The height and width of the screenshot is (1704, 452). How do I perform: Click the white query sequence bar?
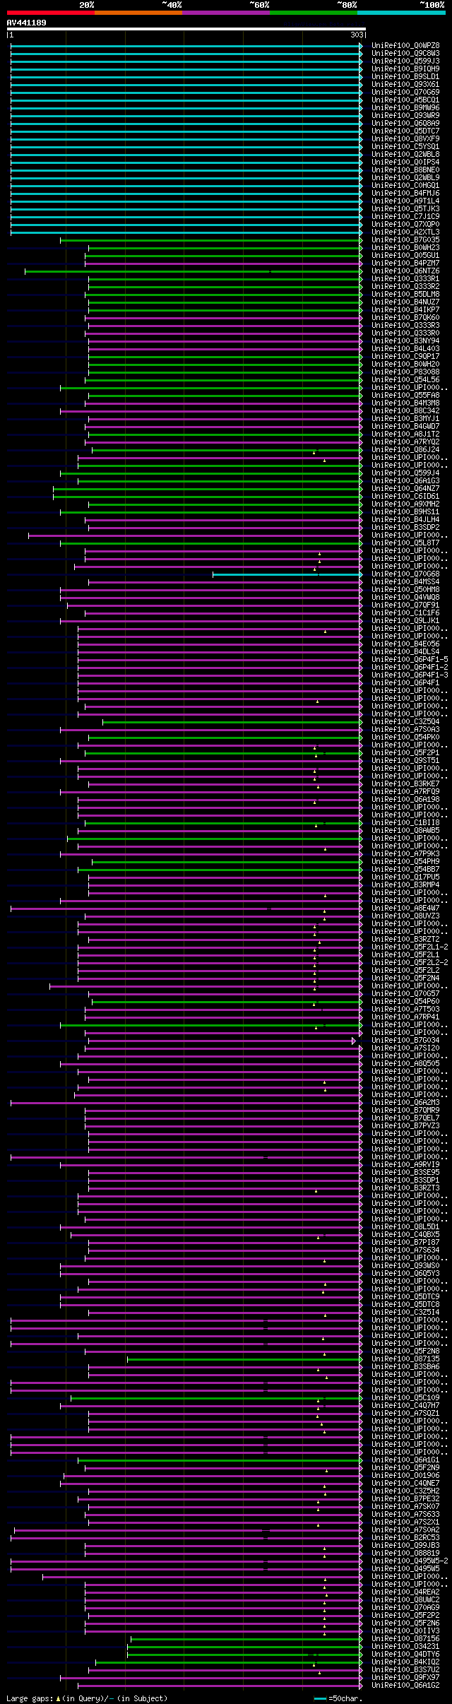(186, 29)
